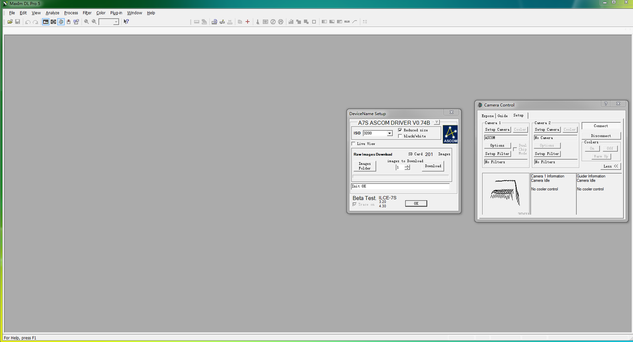Image resolution: width=633 pixels, height=342 pixels.
Task: Click the download progress bar
Action: 401,176
